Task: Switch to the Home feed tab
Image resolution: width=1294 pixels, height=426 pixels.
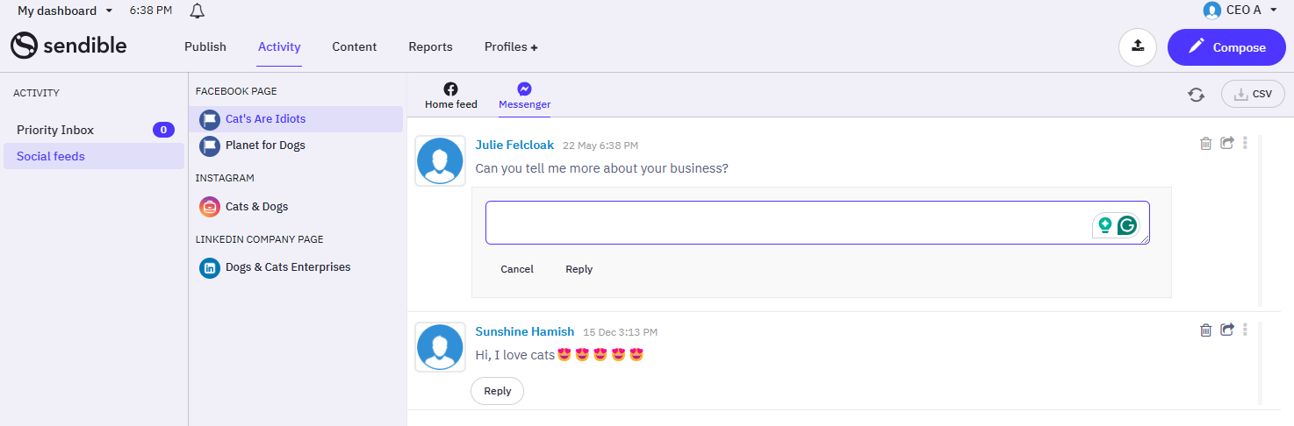Action: click(x=451, y=96)
